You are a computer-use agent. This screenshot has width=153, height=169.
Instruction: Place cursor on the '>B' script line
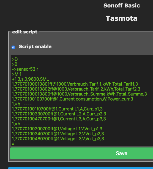15,64
